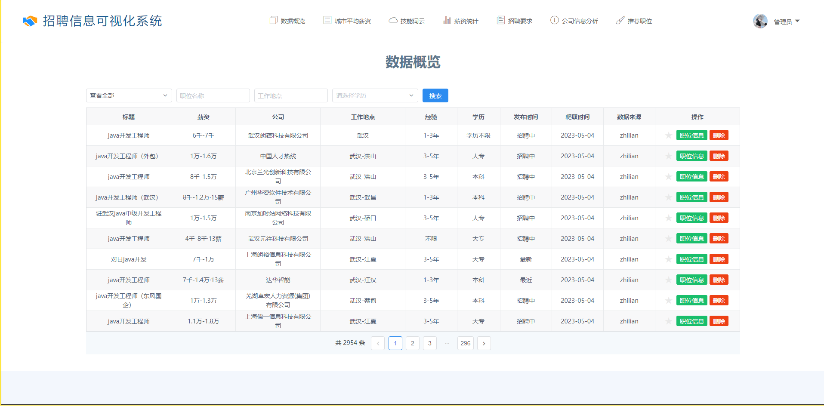Click the 公司信息分析 info icon

tap(555, 20)
